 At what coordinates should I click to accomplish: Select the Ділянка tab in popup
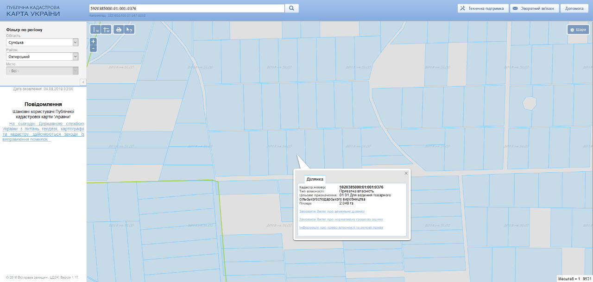pos(315,179)
